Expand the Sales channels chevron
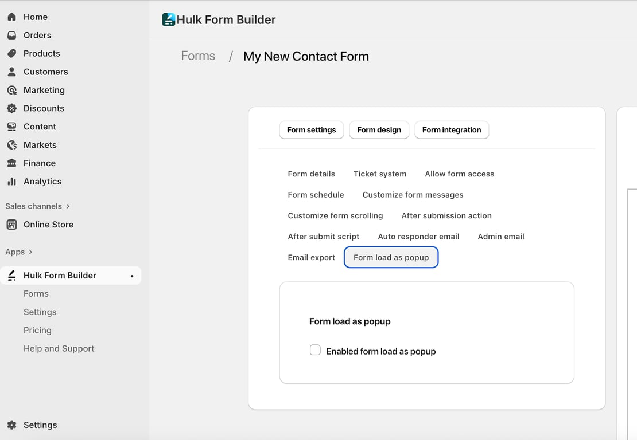The height and width of the screenshot is (440, 637). pos(68,206)
